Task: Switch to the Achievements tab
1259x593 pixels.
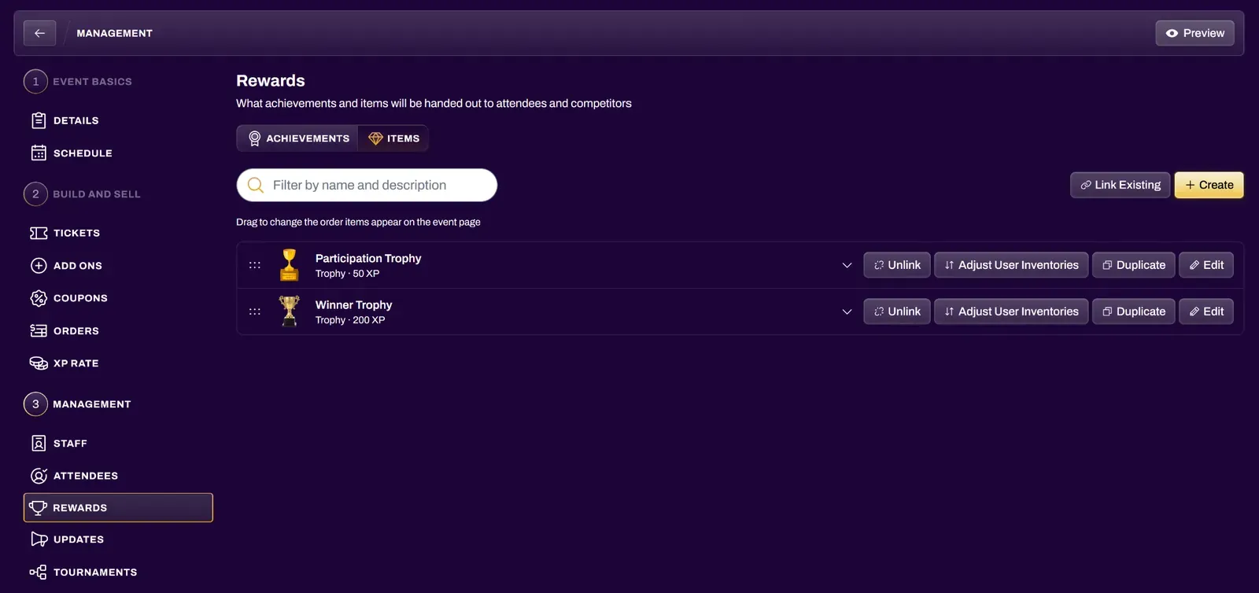Action: pyautogui.click(x=298, y=138)
